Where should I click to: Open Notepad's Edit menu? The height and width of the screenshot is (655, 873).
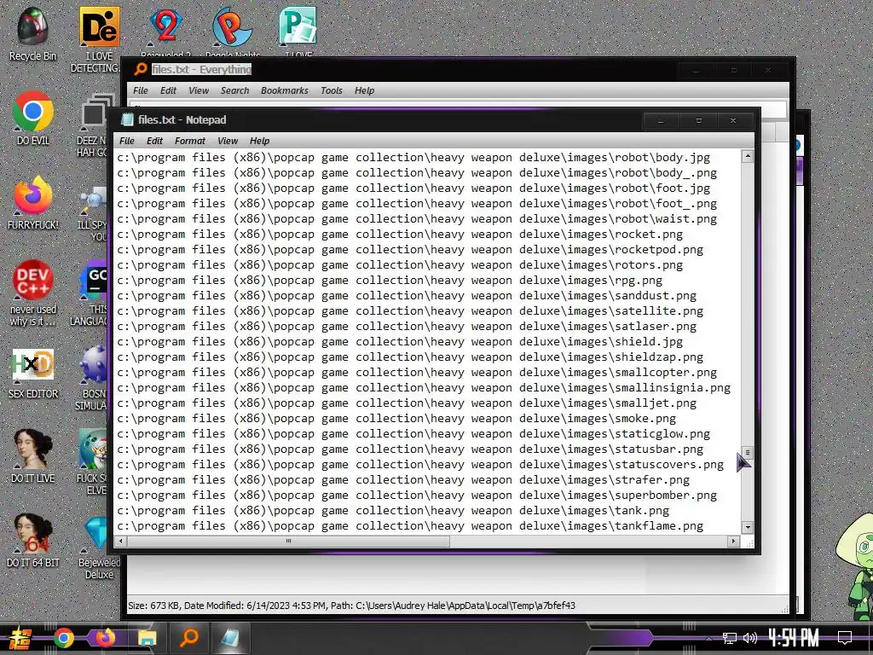[155, 141]
